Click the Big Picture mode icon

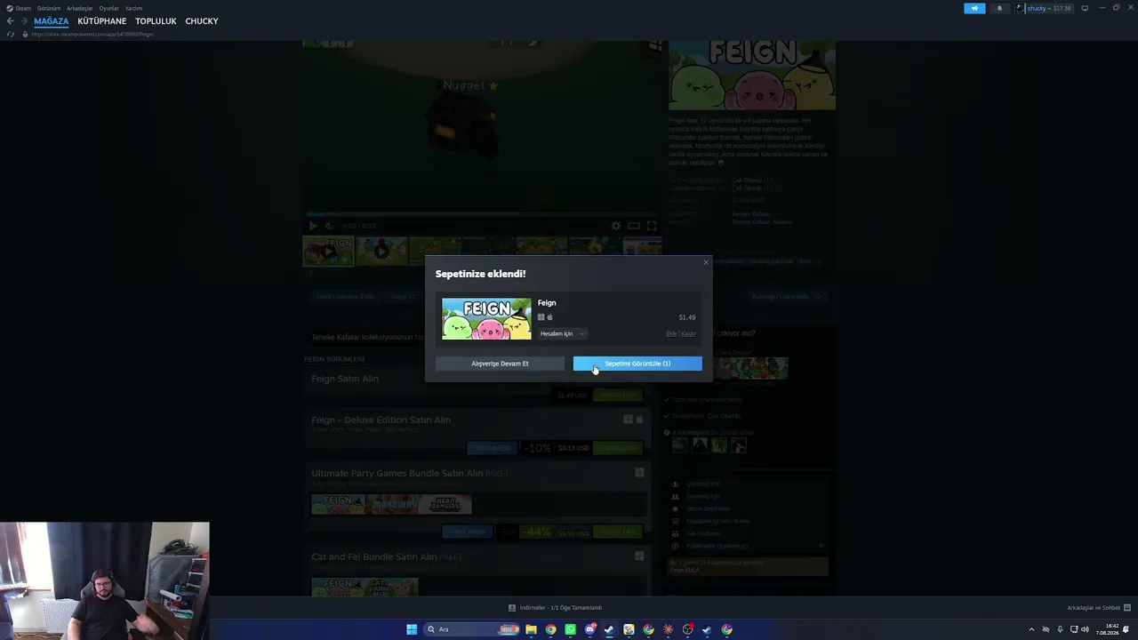pyautogui.click(x=1085, y=8)
